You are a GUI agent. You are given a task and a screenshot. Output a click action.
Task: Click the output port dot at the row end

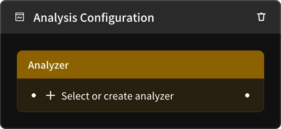pos(247,96)
